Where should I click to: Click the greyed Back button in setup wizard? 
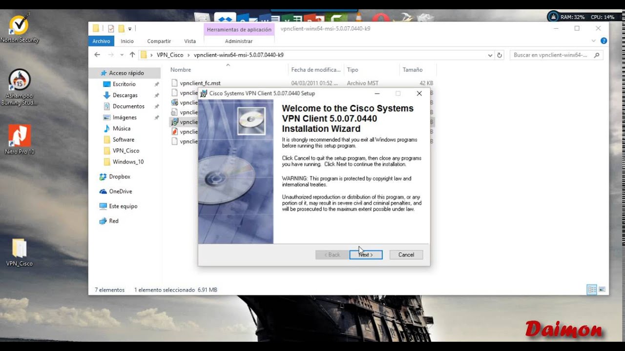(x=332, y=255)
